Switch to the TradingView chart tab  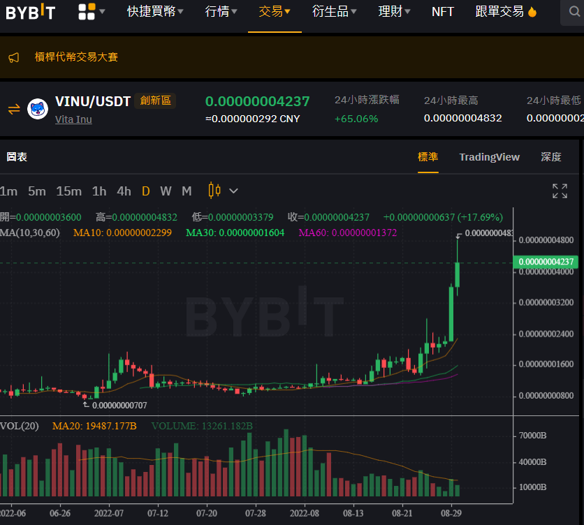(x=490, y=157)
